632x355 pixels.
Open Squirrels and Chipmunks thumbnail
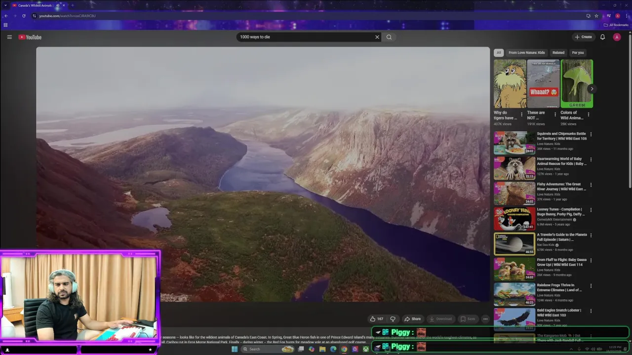coord(514,142)
